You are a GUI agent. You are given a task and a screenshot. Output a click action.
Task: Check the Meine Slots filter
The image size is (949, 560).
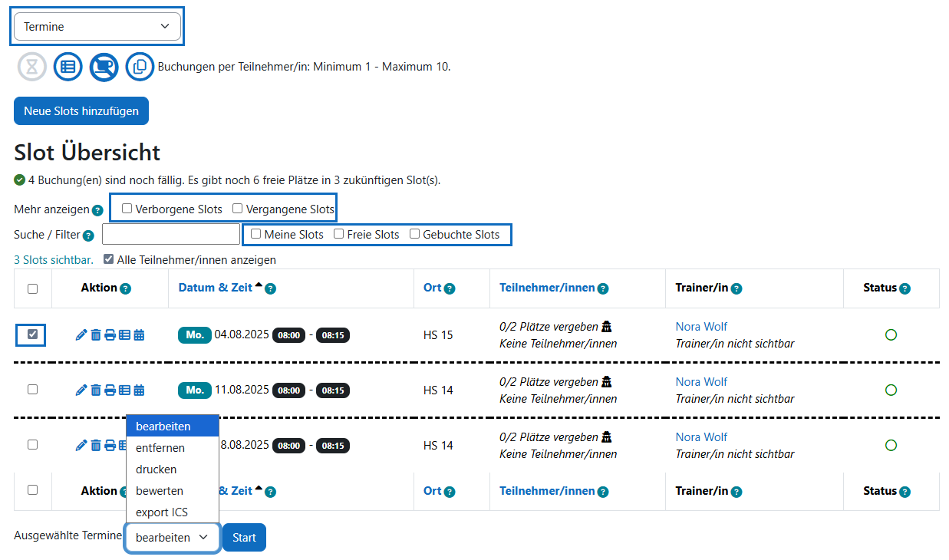click(x=255, y=234)
